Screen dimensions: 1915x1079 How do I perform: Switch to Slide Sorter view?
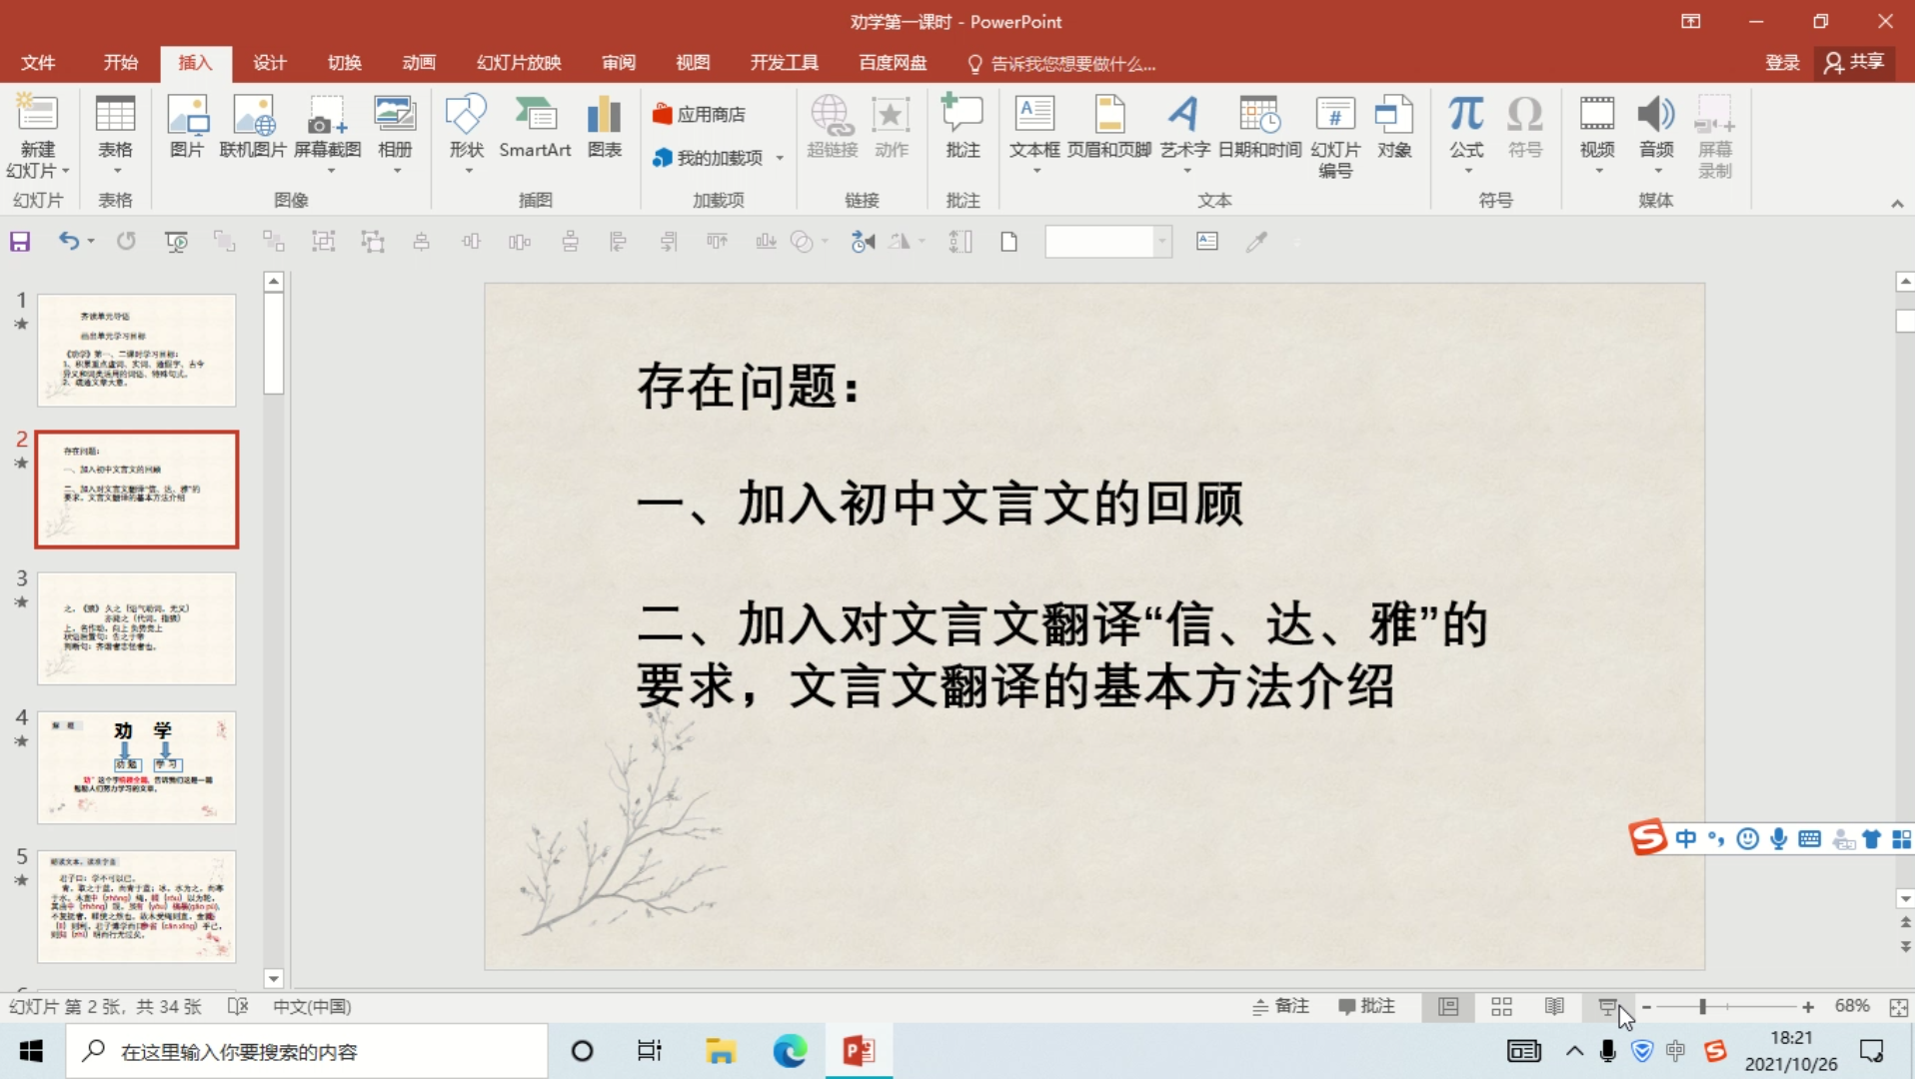click(x=1500, y=1006)
